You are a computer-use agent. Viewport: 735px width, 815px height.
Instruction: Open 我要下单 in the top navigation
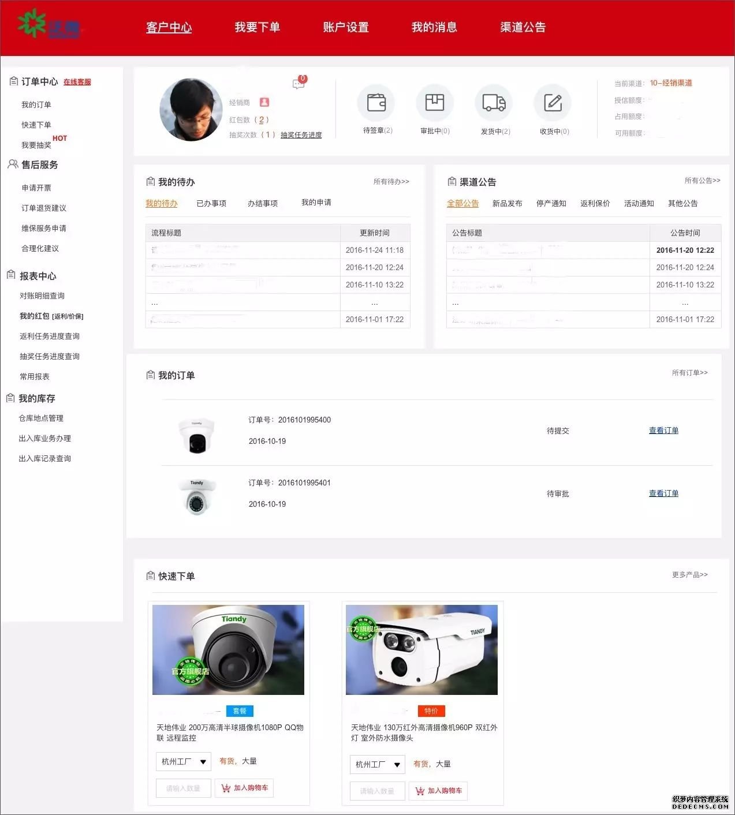tap(257, 27)
